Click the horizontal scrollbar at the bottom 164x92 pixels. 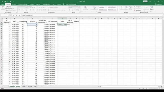click(130, 86)
